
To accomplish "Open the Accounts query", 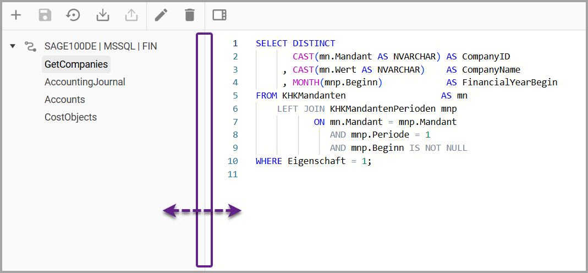I will 64,100.
